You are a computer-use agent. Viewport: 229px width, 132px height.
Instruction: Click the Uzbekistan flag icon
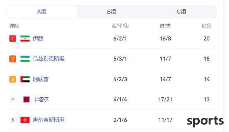(x=25, y=59)
